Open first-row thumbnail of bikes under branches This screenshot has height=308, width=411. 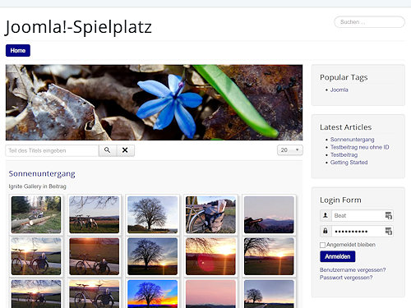pyautogui.click(x=95, y=214)
